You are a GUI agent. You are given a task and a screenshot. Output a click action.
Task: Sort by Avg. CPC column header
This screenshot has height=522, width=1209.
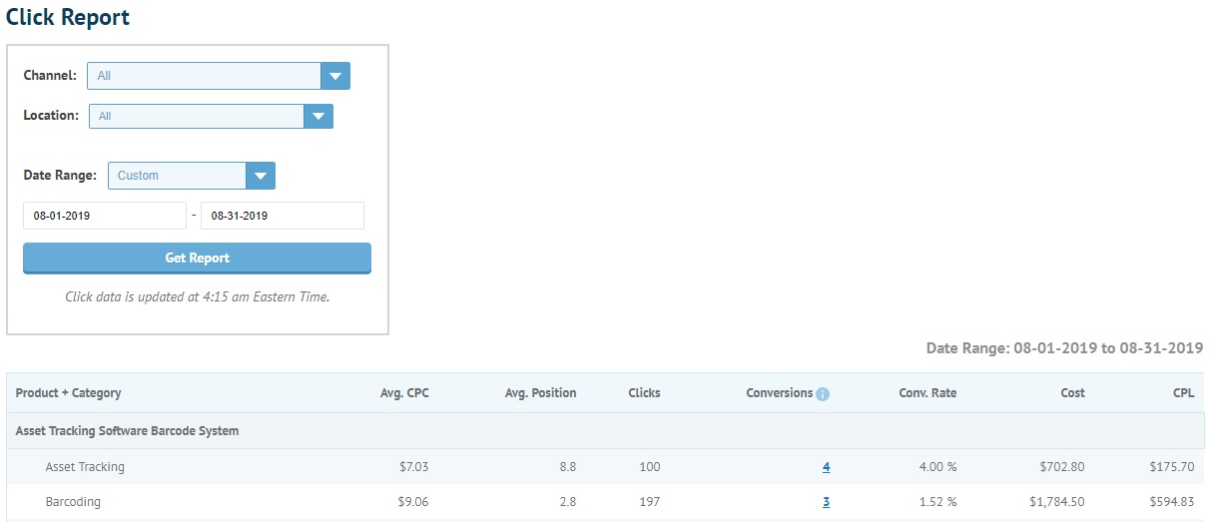coord(404,393)
